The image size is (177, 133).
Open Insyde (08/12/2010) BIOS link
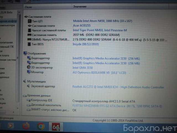(86, 44)
